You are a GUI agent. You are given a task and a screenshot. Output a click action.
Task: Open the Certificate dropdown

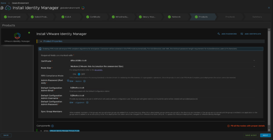(x=163, y=60)
